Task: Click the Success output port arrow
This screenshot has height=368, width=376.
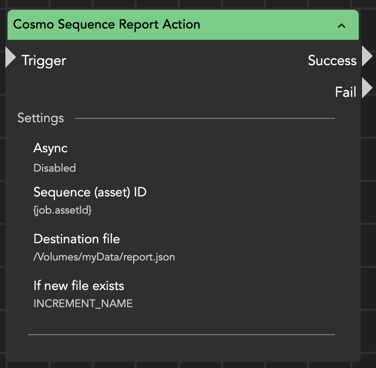Action: pos(367,56)
